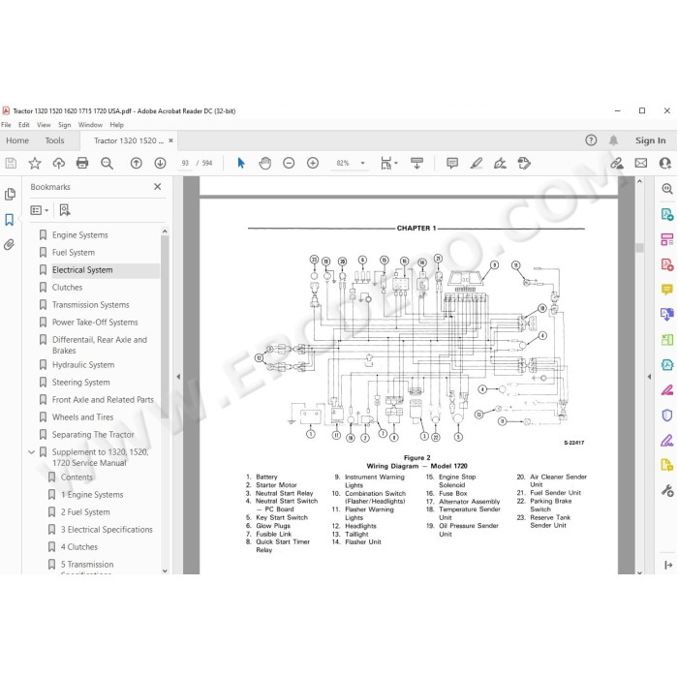
Task: Open Protect shield tool
Action: click(x=667, y=416)
